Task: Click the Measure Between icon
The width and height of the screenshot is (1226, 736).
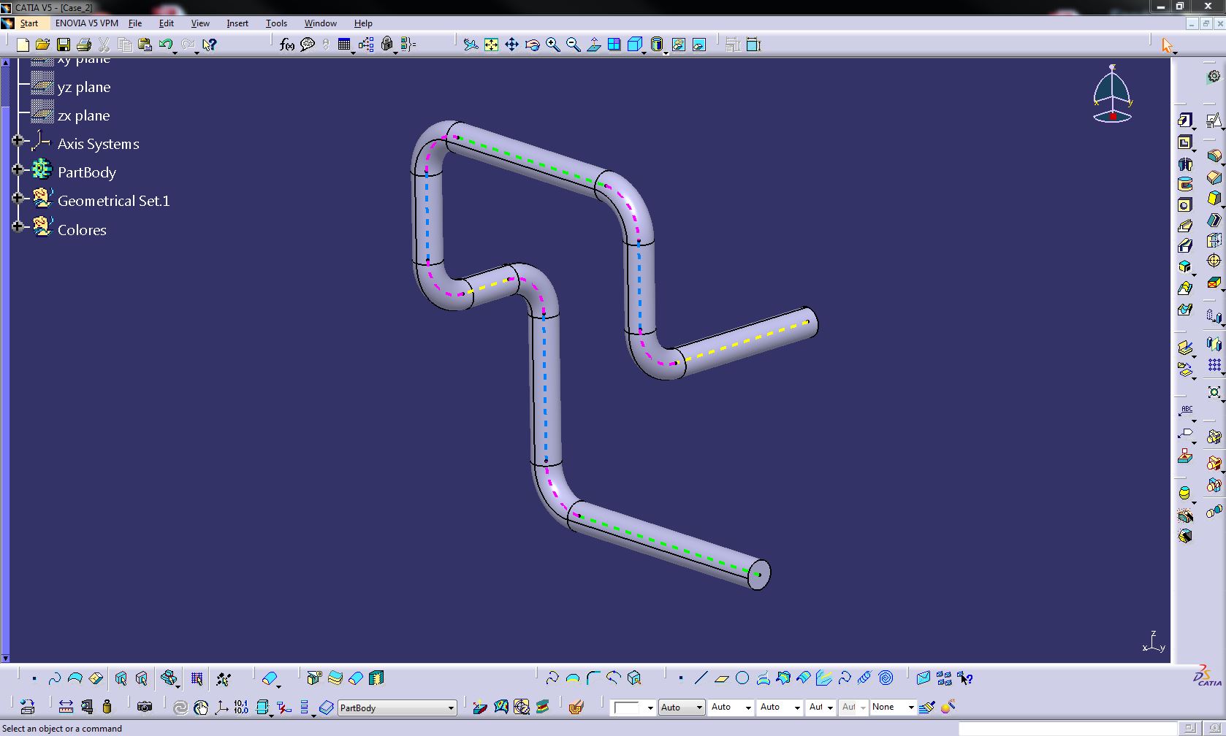Action: (x=66, y=706)
